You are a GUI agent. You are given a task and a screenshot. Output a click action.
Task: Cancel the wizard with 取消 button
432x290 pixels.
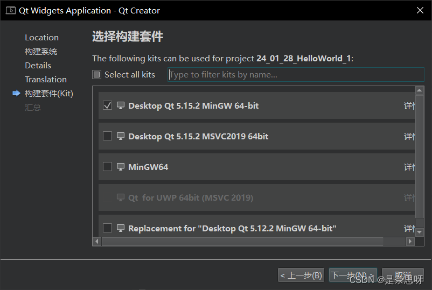pyautogui.click(x=403, y=275)
